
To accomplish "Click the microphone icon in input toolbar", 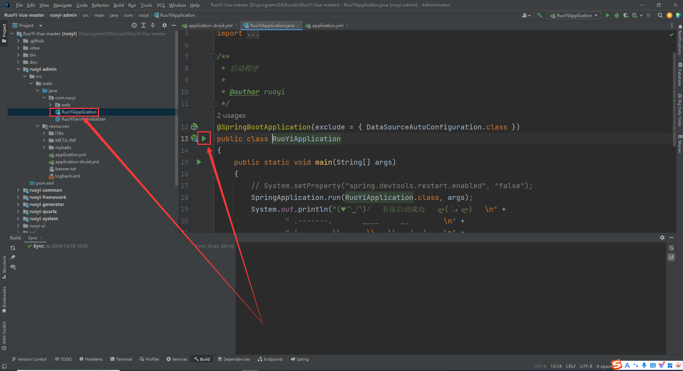I will pos(644,365).
